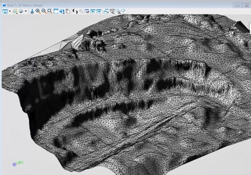Viewport: 251px width, 175px height.
Task: Click the Update View brush icon
Action: coord(32,12)
